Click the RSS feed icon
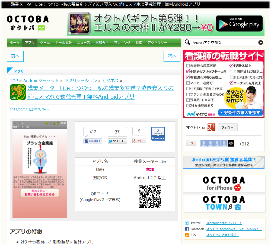This screenshot has width=271, height=245. pyautogui.click(x=187, y=235)
